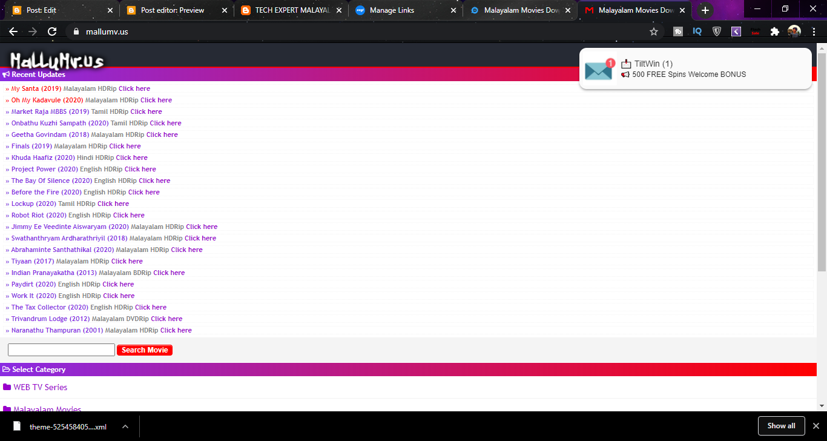Close the downloads bar
The width and height of the screenshot is (827, 441).
pyautogui.click(x=815, y=426)
